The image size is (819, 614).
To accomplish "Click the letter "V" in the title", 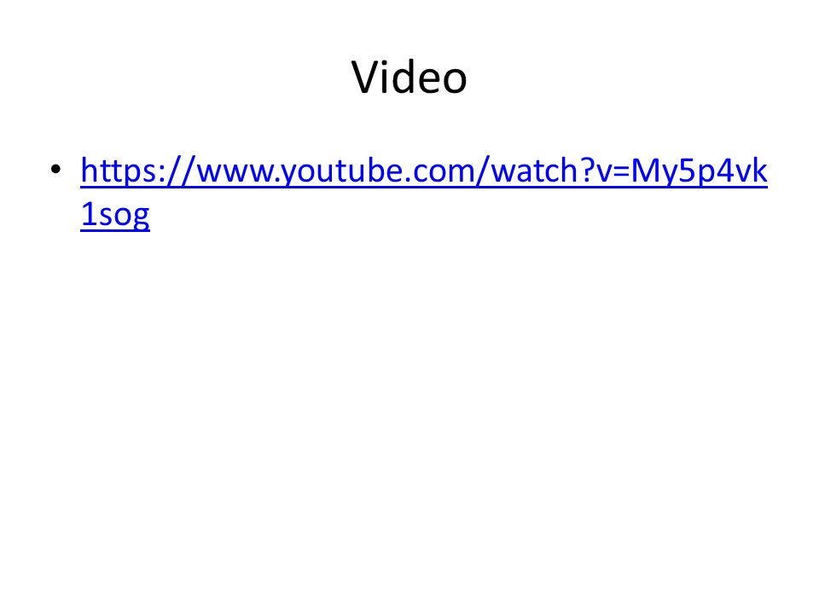I will click(x=364, y=78).
